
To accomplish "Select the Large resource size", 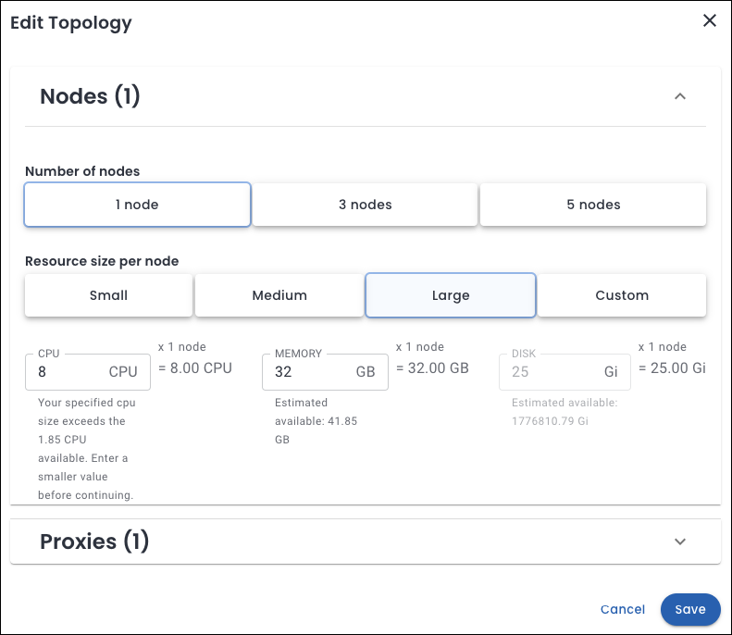I will (451, 295).
